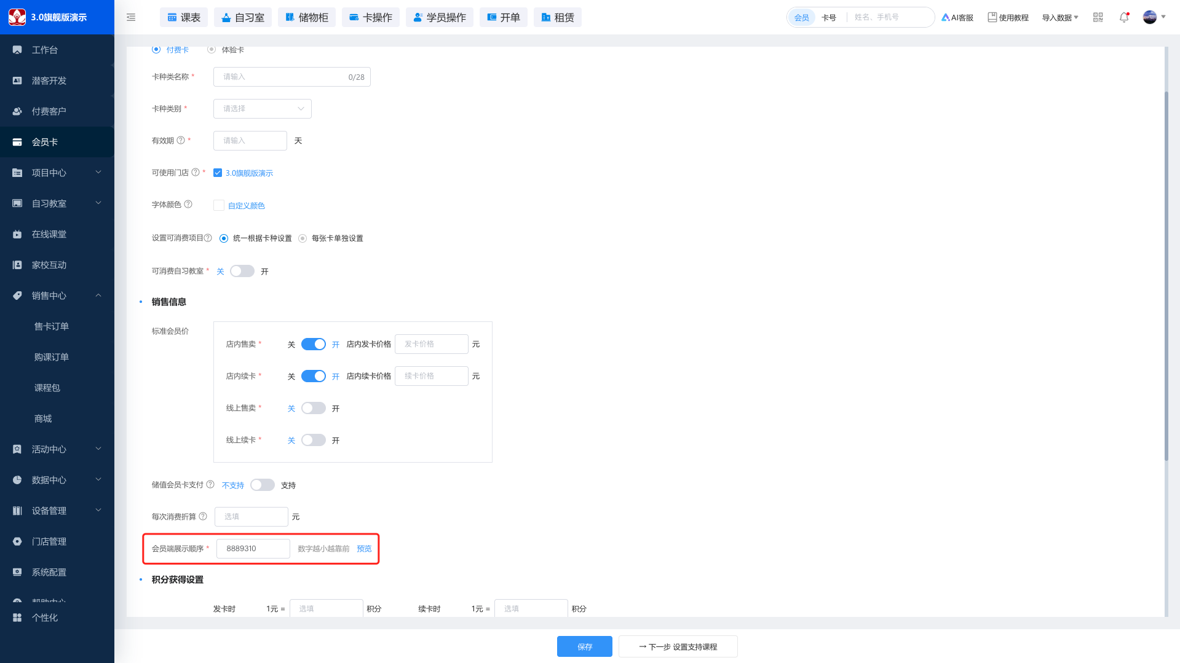Toggle the 店内售卖 switch off
1180x663 pixels.
click(x=314, y=344)
